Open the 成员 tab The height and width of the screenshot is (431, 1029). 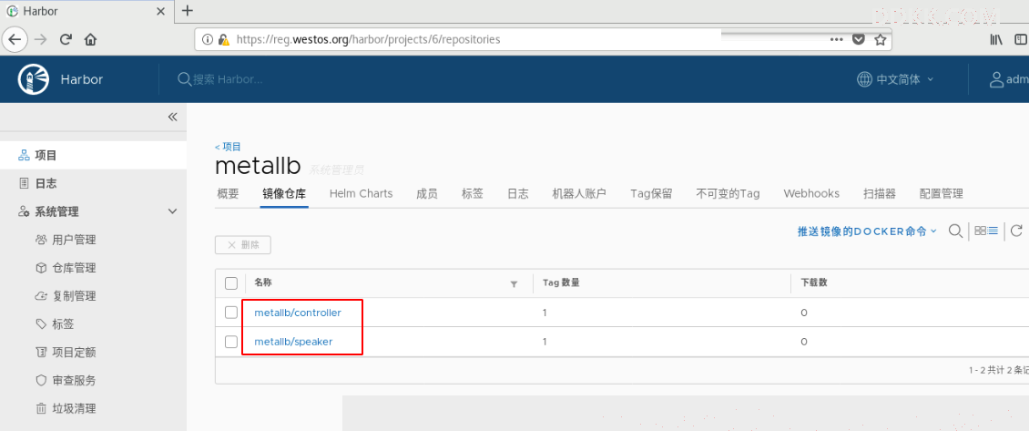(426, 193)
